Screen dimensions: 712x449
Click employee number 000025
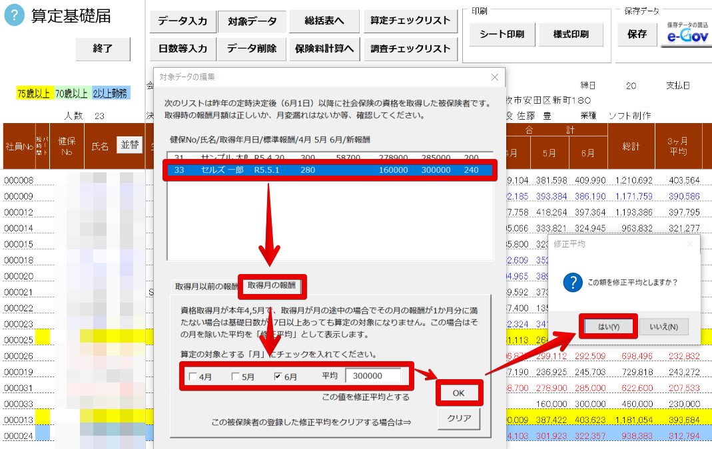pos(19,340)
